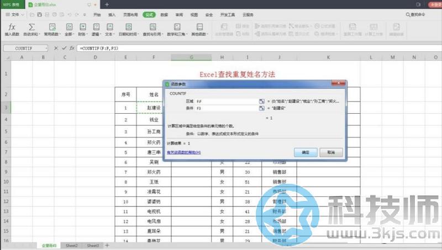Click the Print icon in quick toolbar

[x=54, y=15]
